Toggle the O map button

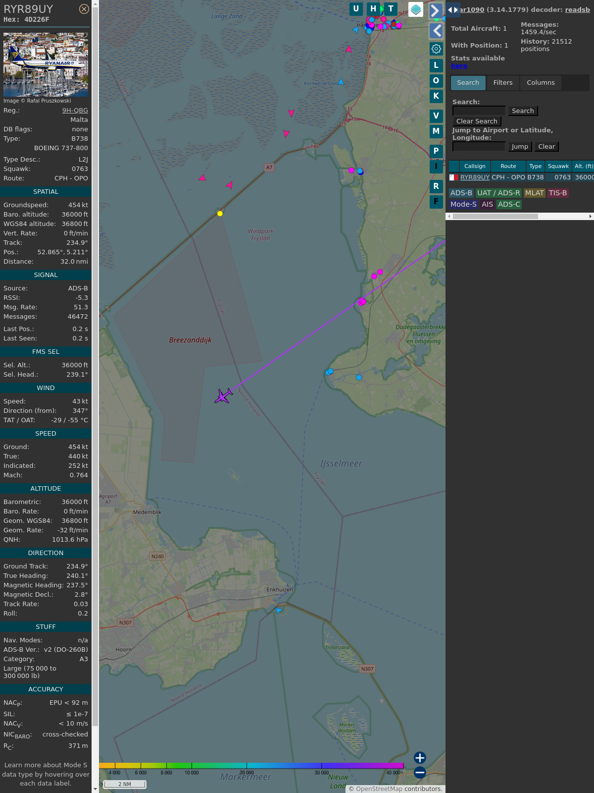[436, 80]
